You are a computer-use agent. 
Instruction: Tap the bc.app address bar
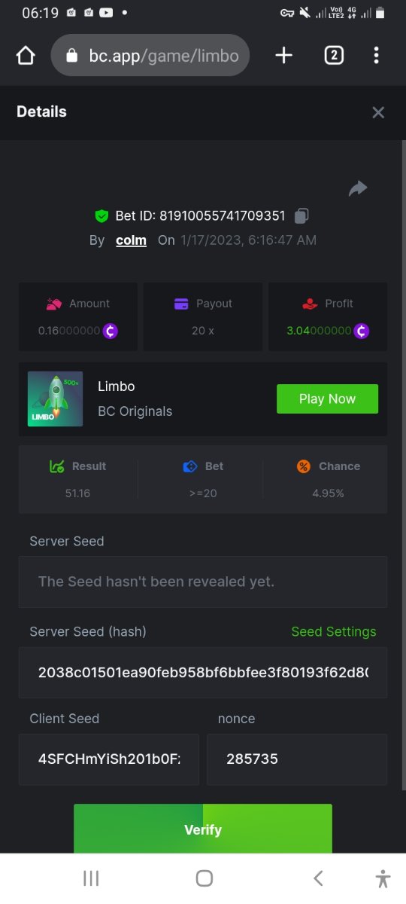(x=150, y=55)
